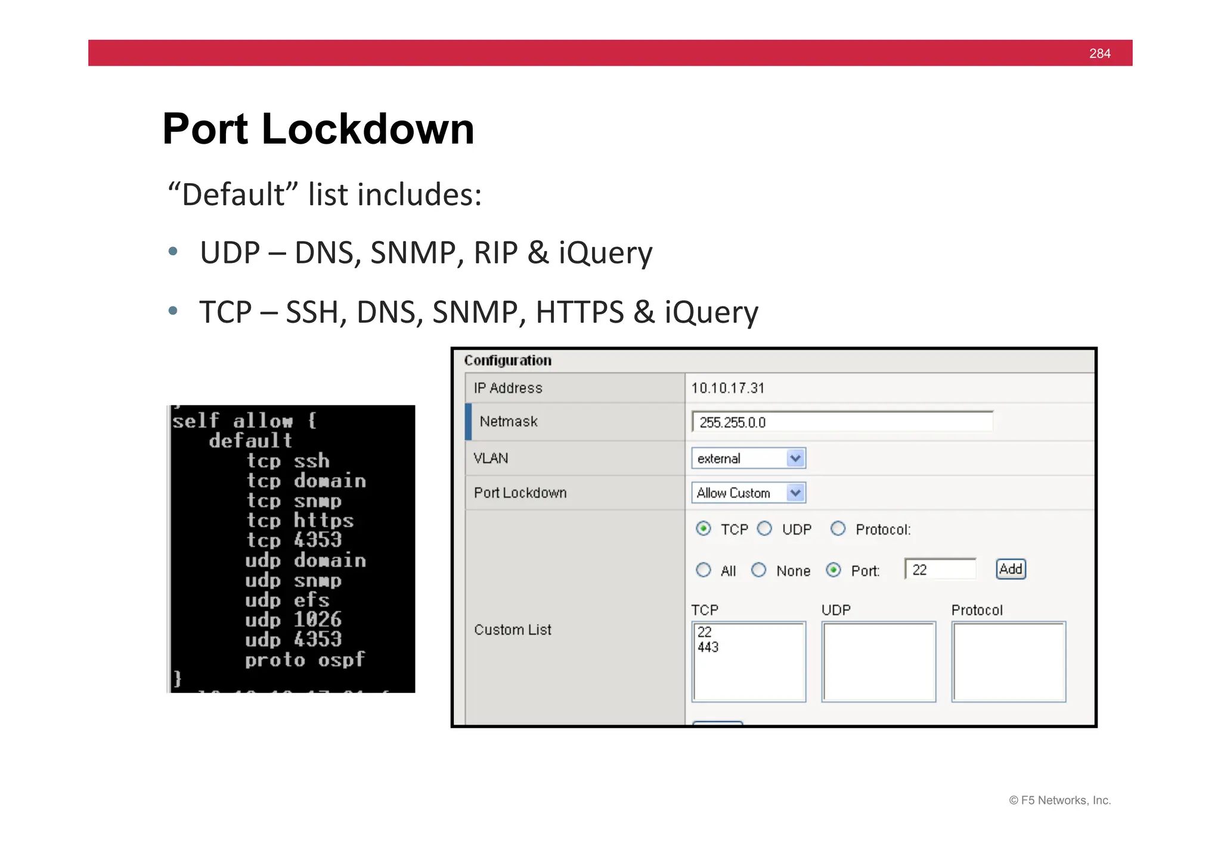Click inside the empty UDP custom list box
The width and height of the screenshot is (1221, 863).
click(x=879, y=662)
